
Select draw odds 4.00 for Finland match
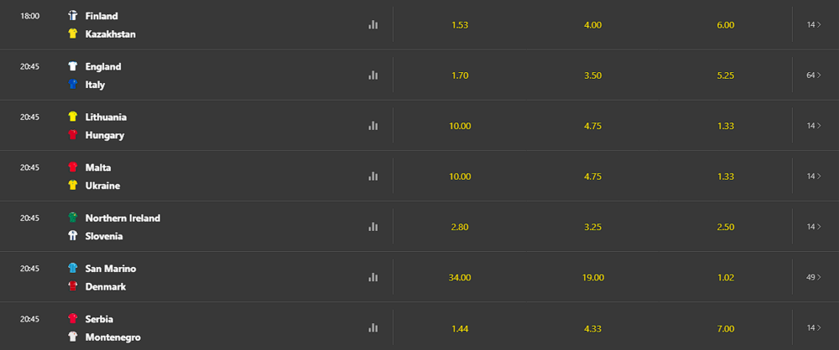(593, 25)
